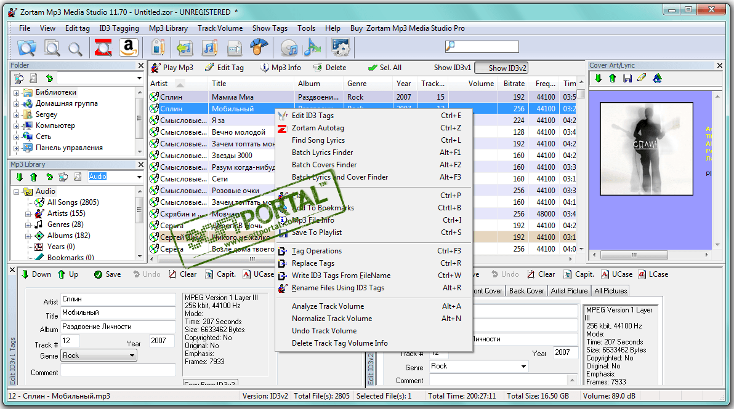The image size is (734, 409).
Task: Open the File menu
Action: coord(25,28)
